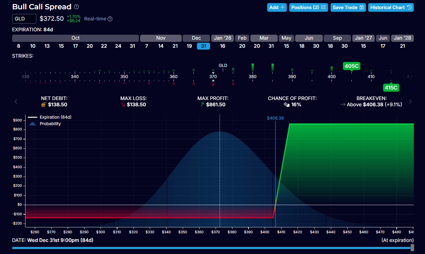
Task: Click the GLD ticker symbol input field
Action: [24, 19]
